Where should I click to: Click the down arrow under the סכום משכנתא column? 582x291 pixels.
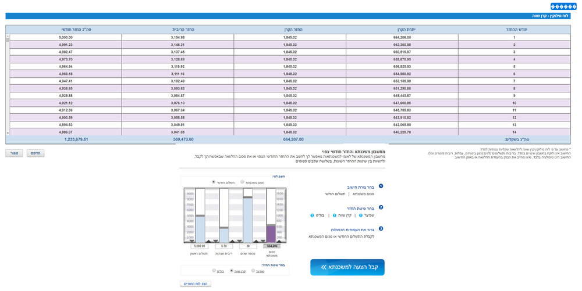coord(263,241)
